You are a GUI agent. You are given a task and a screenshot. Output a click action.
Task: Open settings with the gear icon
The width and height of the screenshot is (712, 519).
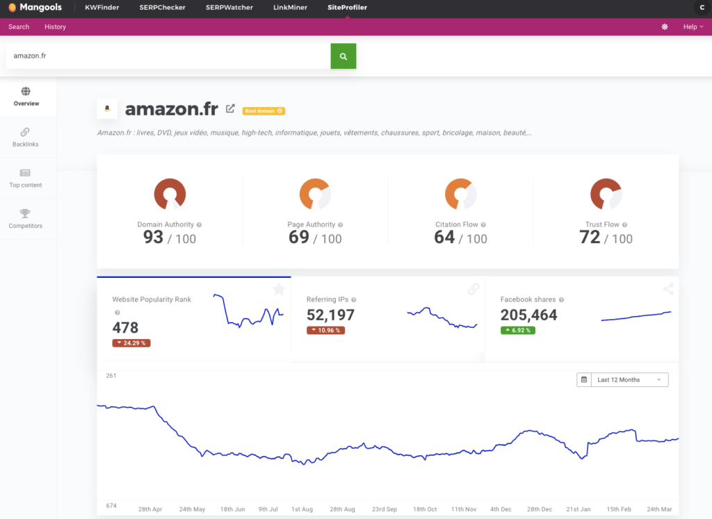(664, 27)
